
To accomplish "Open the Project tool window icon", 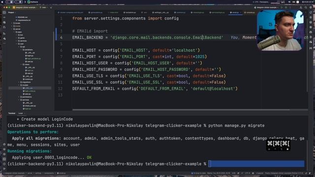I will tap(4, 12).
